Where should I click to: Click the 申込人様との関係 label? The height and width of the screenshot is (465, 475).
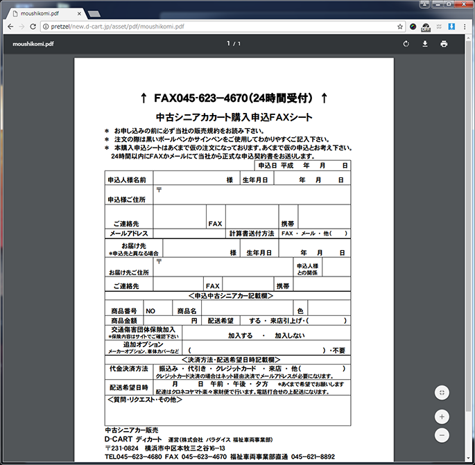307,270
